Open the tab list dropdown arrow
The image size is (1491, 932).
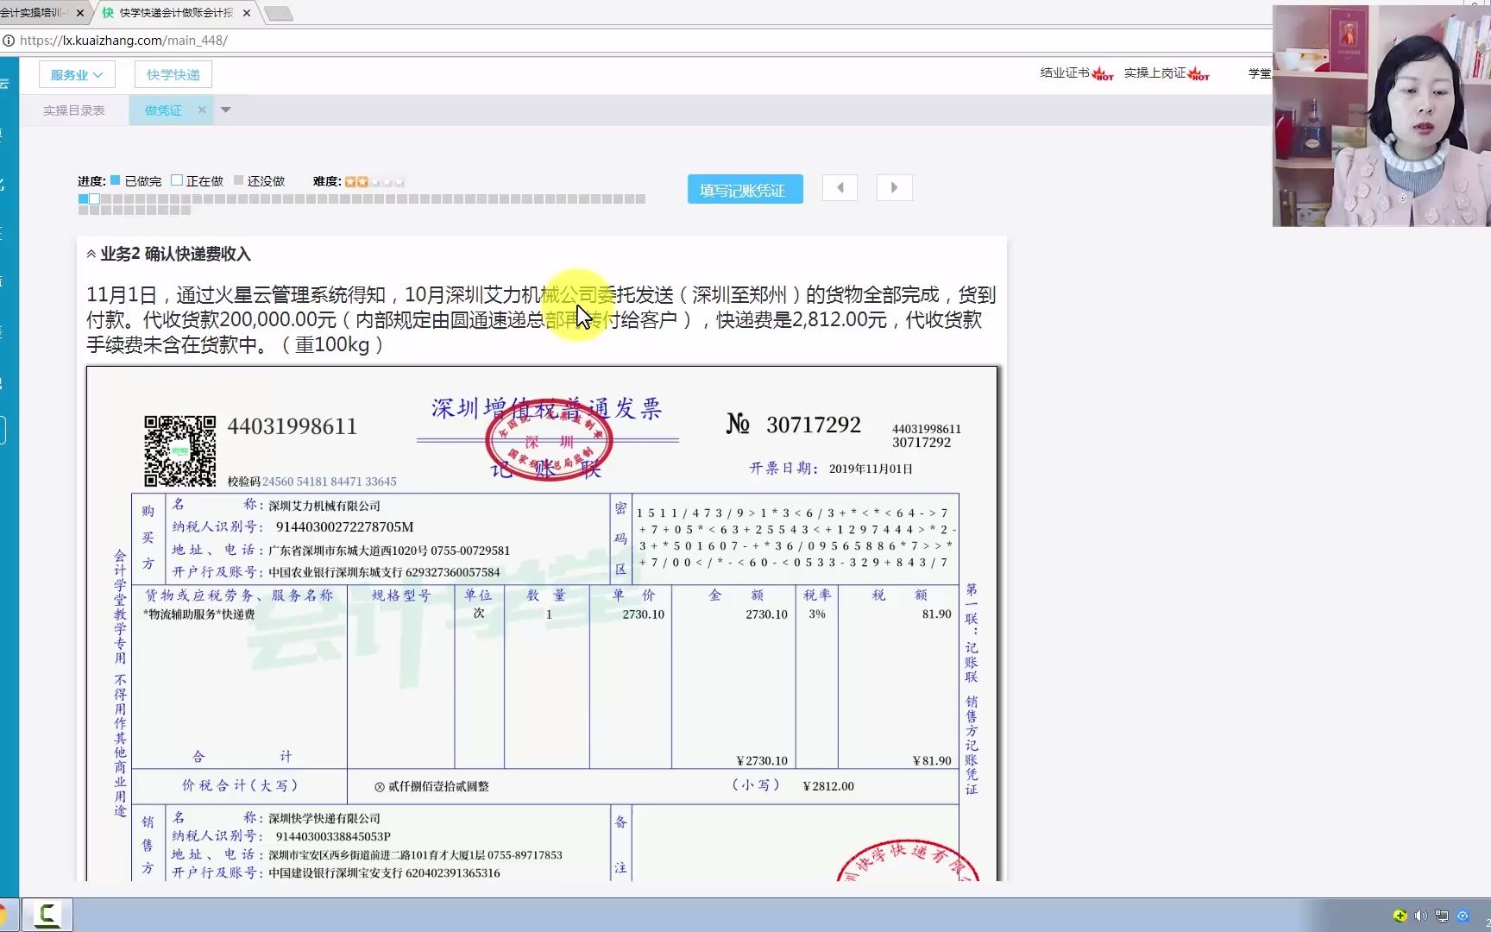pos(226,110)
